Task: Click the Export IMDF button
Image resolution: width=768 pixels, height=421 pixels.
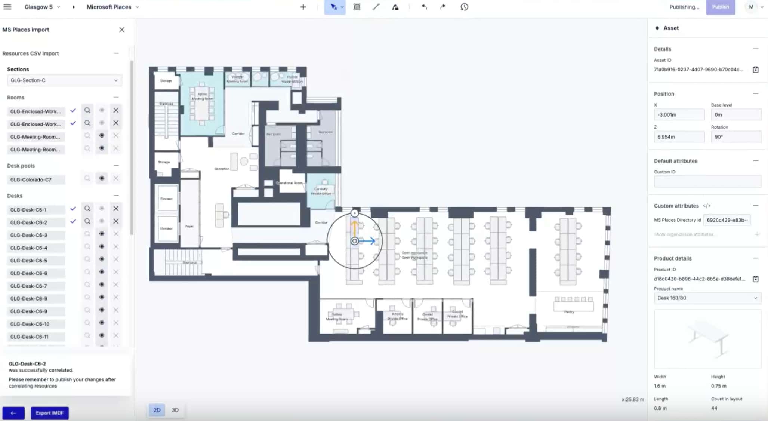Action: click(50, 413)
